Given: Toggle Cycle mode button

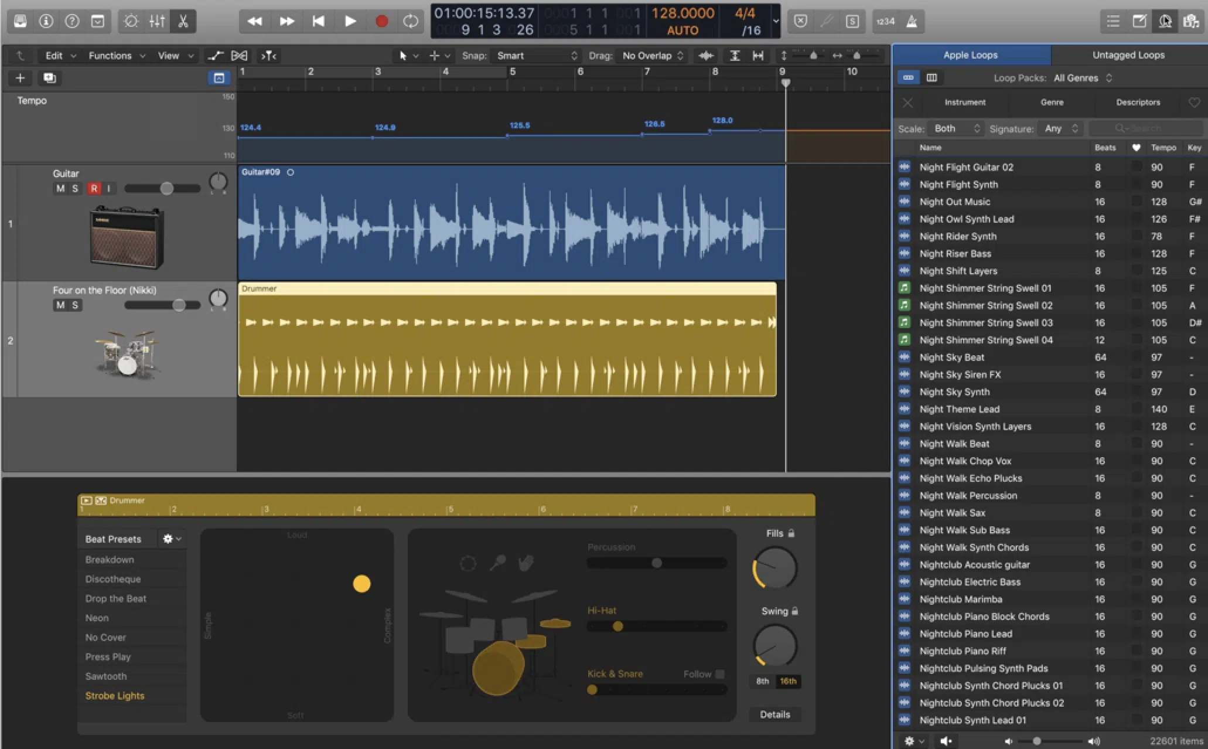Looking at the screenshot, I should click(411, 22).
